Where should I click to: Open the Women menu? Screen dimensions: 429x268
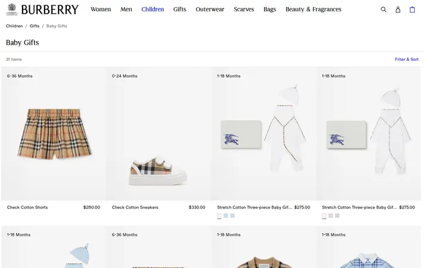[101, 10]
